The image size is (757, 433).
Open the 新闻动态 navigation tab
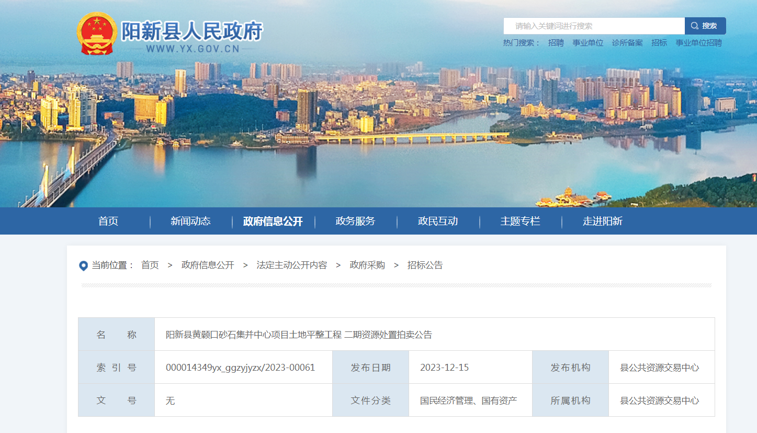[x=190, y=221]
